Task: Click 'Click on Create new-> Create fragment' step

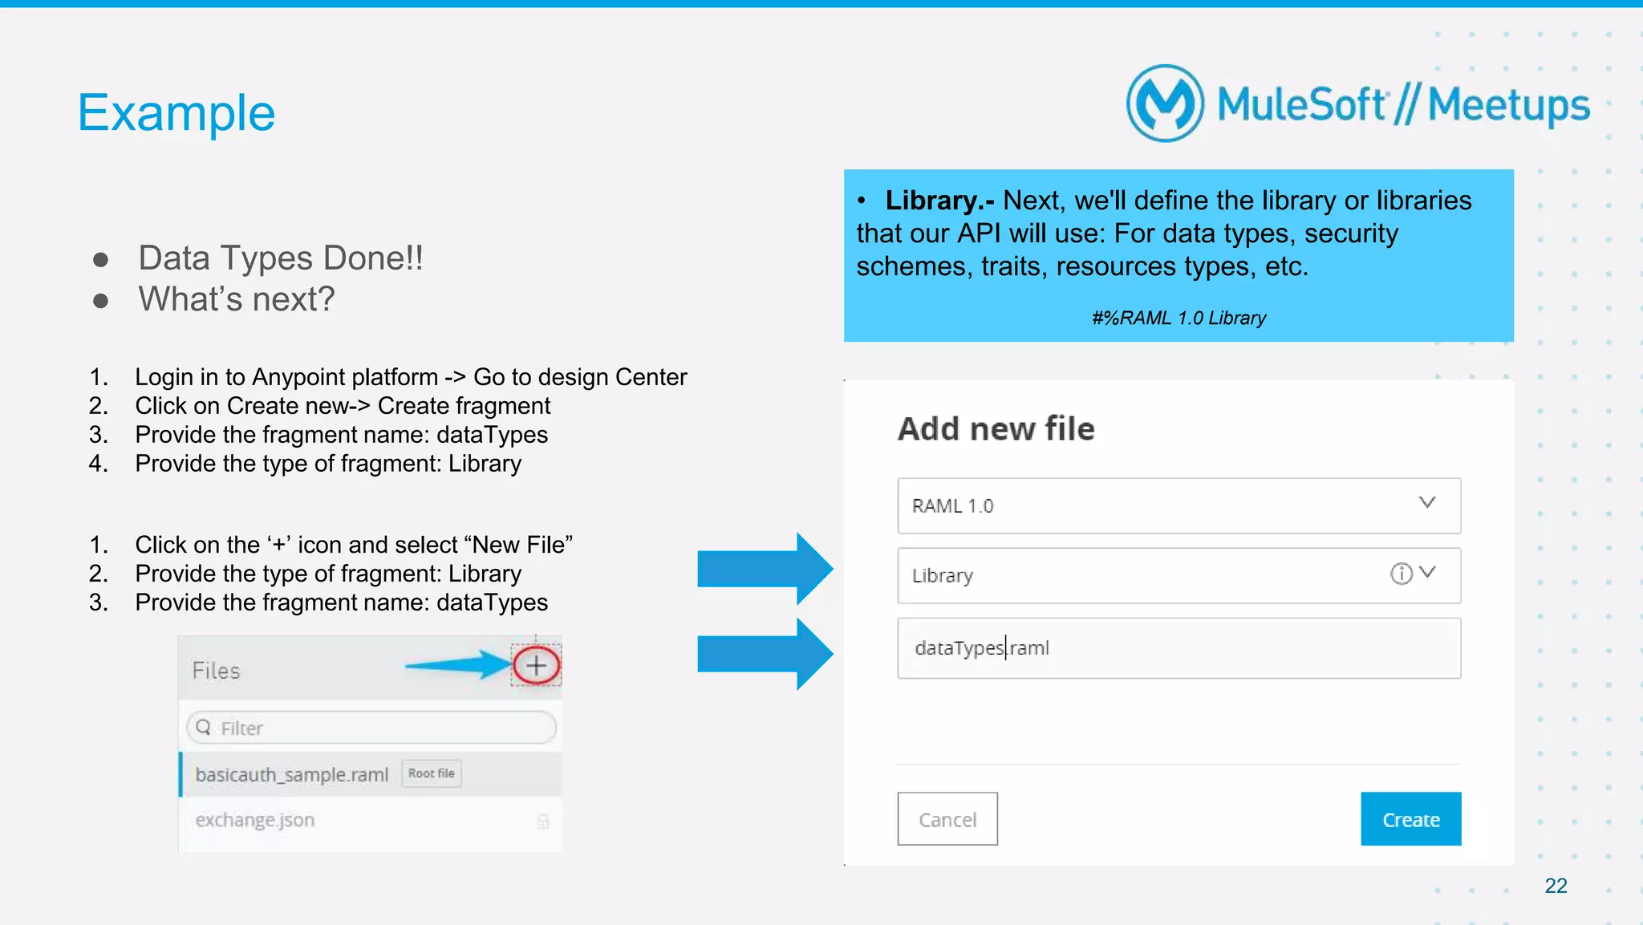Action: (x=343, y=406)
